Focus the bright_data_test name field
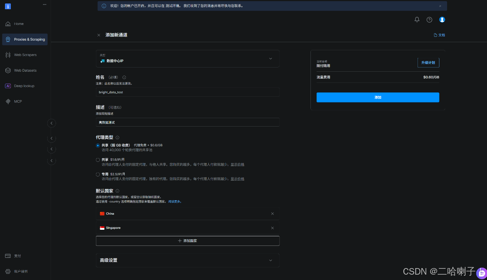This screenshot has height=280, width=487. point(188,92)
